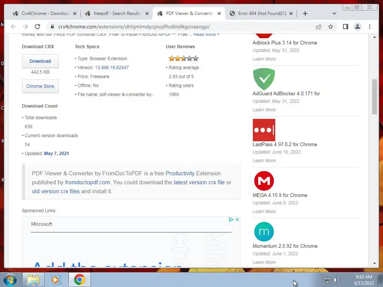This screenshot has width=383, height=287.
Task: View site security padlock info
Action: point(52,27)
